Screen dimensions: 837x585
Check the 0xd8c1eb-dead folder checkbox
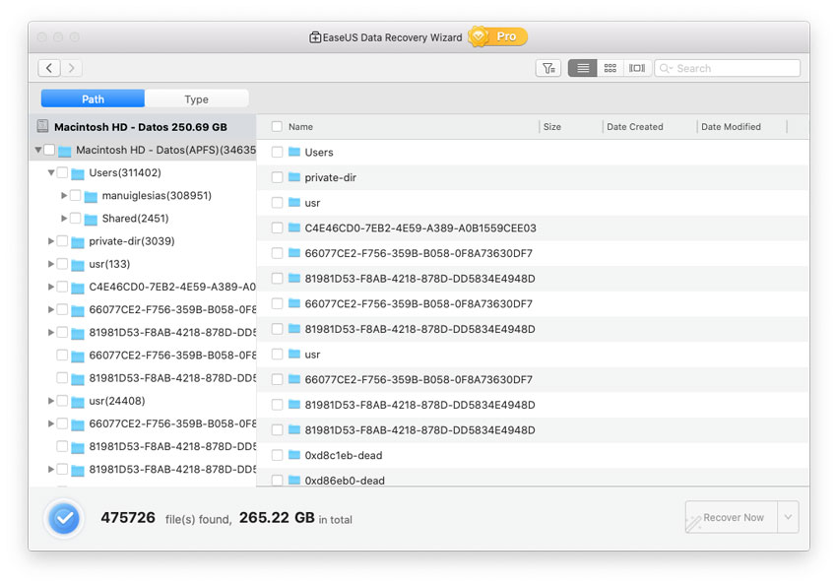pyautogui.click(x=277, y=455)
